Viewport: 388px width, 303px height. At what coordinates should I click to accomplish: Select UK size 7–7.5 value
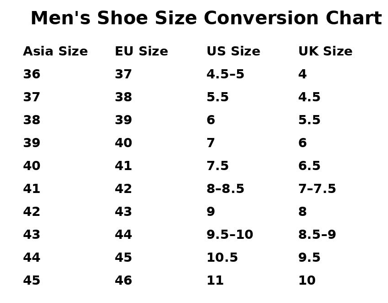(317, 189)
